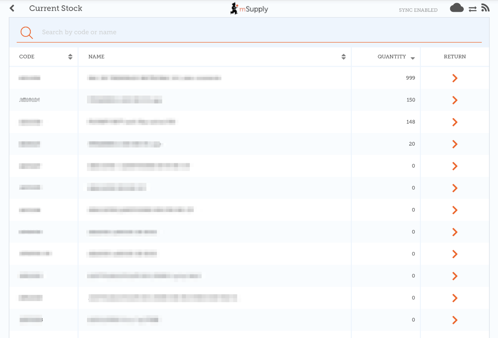Open return arrow for item with quantity 150

(455, 100)
